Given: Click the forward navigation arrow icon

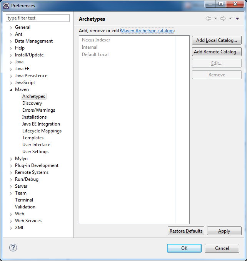Looking at the screenshot, I should (x=223, y=18).
